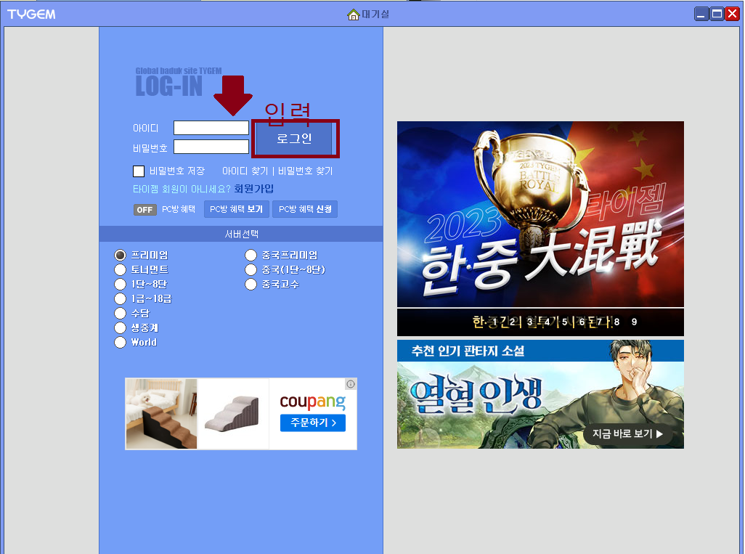
Task: Check the 비밀번호 저장 checkbox
Action: (x=139, y=171)
